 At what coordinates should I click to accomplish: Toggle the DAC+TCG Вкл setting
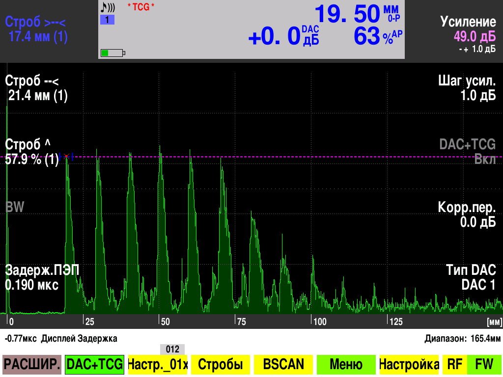point(467,152)
